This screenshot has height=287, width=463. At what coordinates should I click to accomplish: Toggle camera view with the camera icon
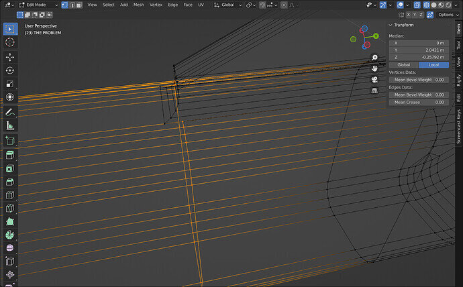374,79
